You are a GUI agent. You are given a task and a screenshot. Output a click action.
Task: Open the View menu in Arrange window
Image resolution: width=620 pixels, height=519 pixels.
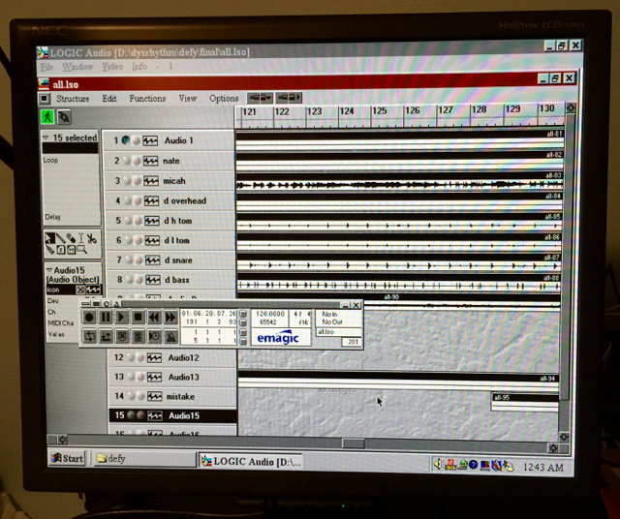point(187,98)
